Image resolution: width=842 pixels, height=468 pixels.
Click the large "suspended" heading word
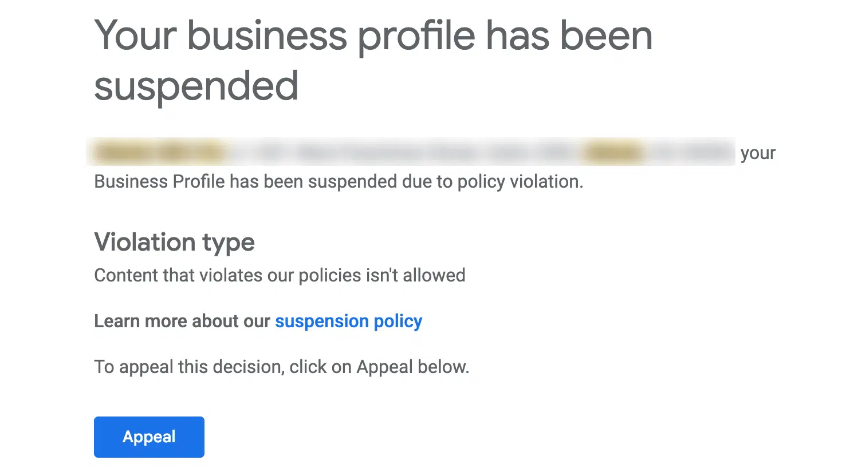click(x=196, y=86)
